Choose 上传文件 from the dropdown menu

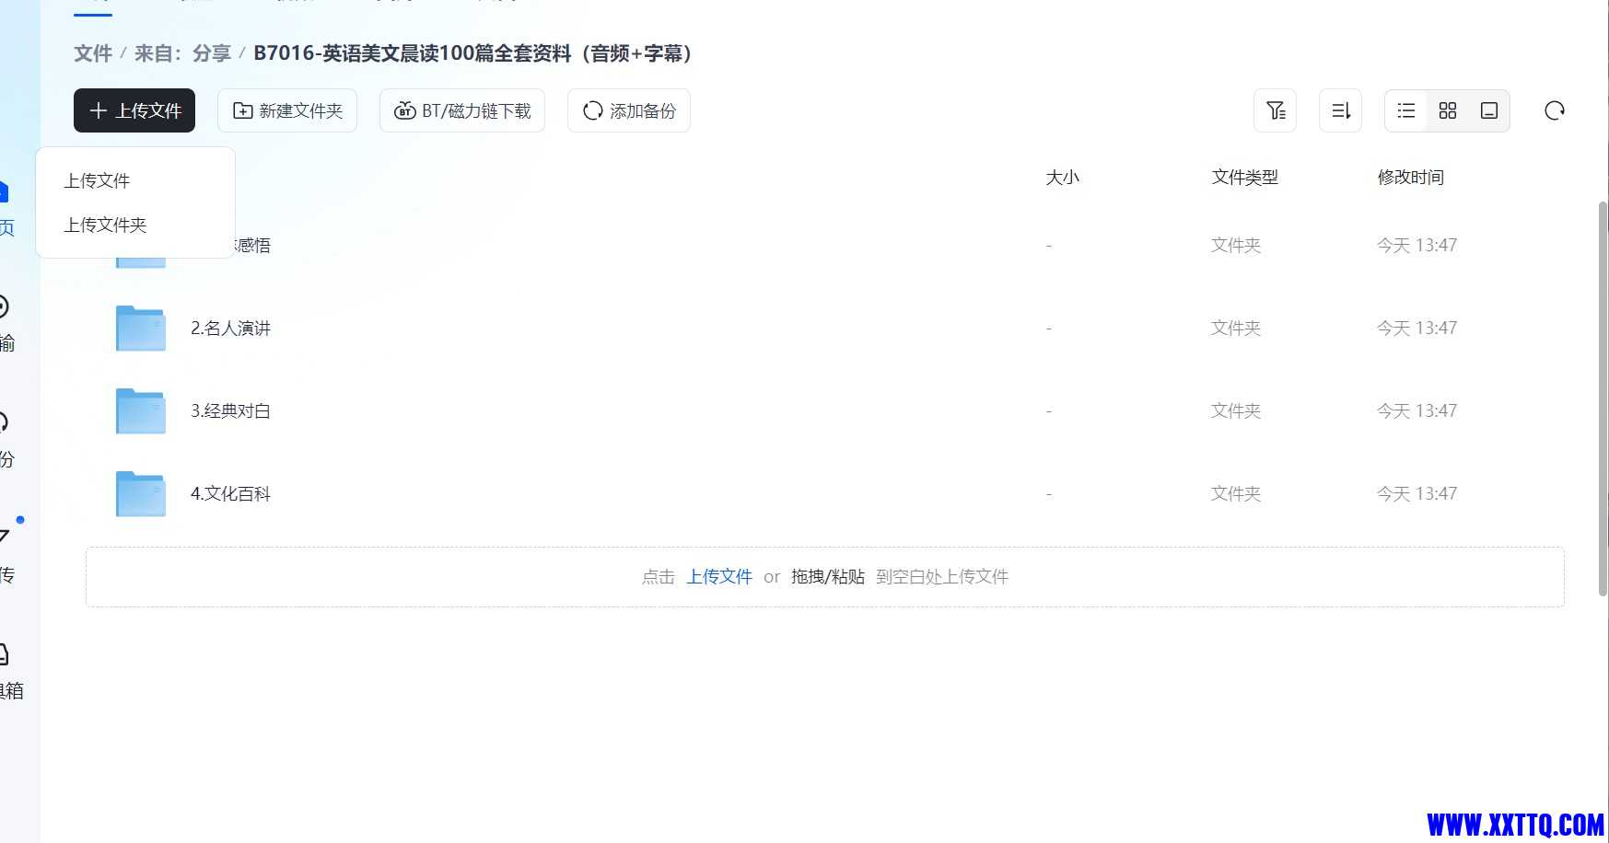(x=97, y=180)
